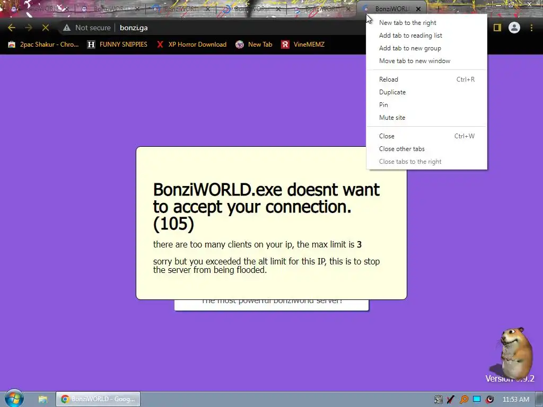This screenshot has height=407, width=543.
Task: Click the blue monitor system tray icon
Action: [477, 400]
